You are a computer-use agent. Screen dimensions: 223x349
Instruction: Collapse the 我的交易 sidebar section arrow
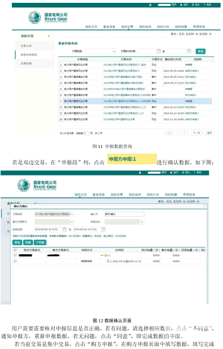pyautogui.click(x=49, y=36)
